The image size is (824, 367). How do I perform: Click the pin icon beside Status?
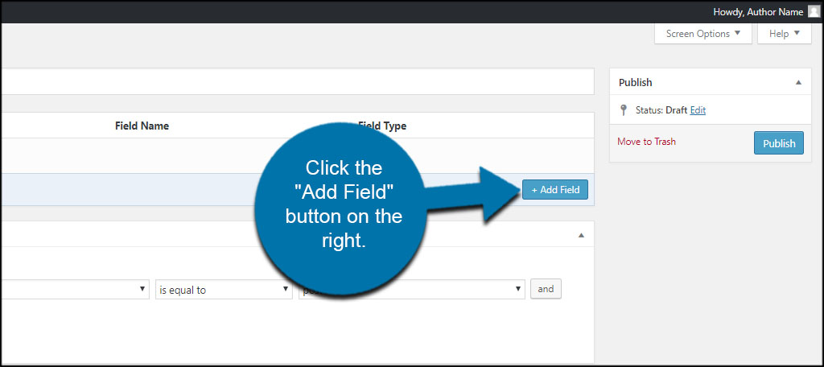pos(623,110)
